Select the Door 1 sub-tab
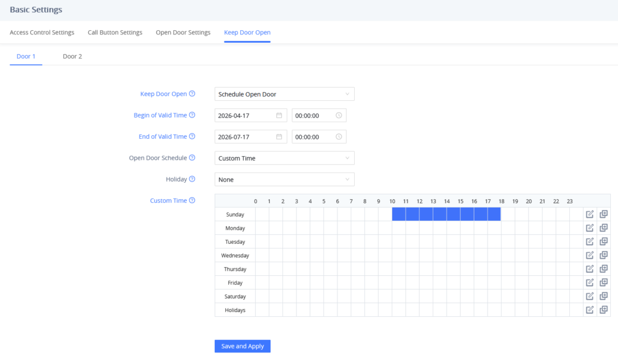618x359 pixels. click(x=26, y=56)
